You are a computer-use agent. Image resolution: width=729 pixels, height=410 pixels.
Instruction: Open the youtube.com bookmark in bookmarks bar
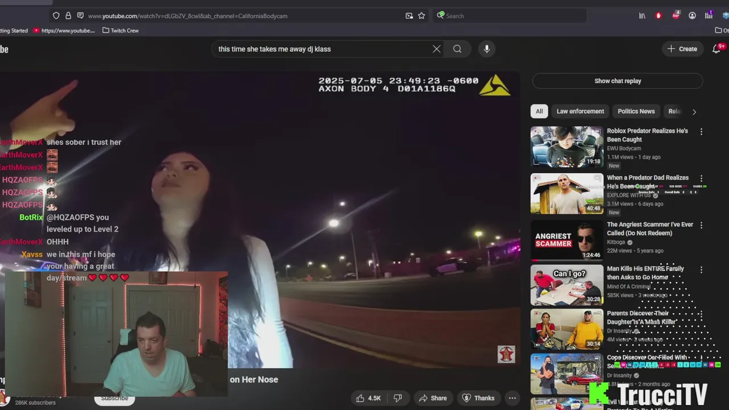coord(64,31)
